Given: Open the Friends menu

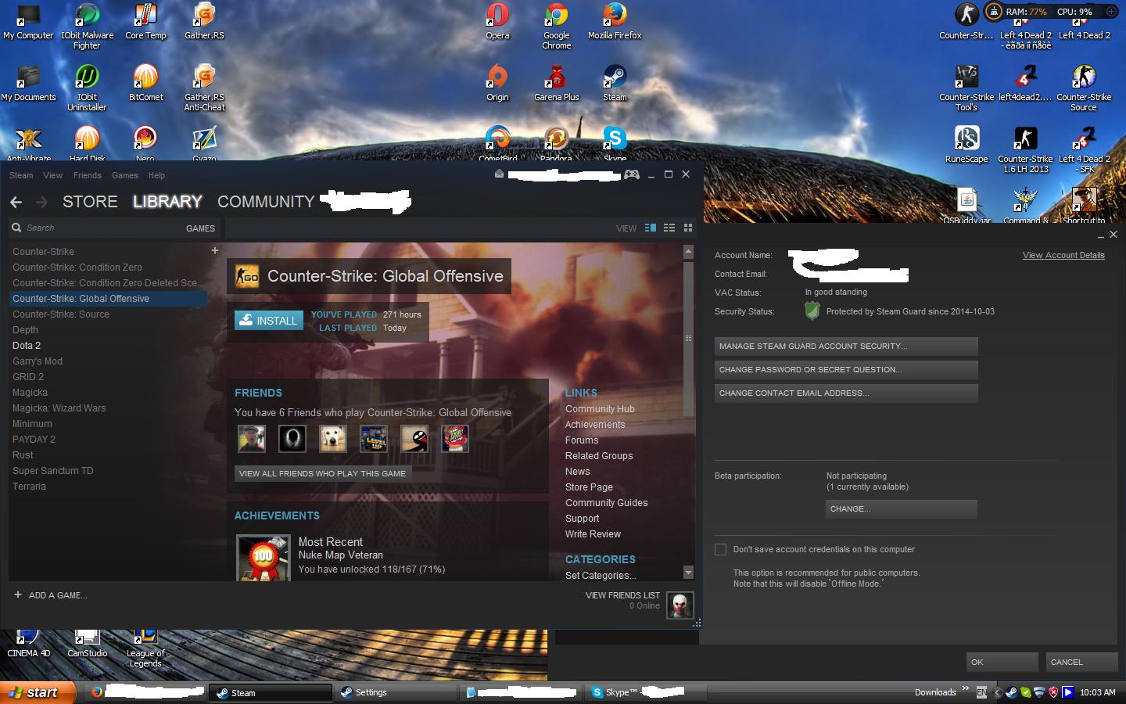Looking at the screenshot, I should (87, 175).
